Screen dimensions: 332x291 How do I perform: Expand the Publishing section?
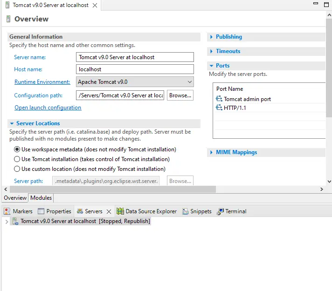click(211, 37)
